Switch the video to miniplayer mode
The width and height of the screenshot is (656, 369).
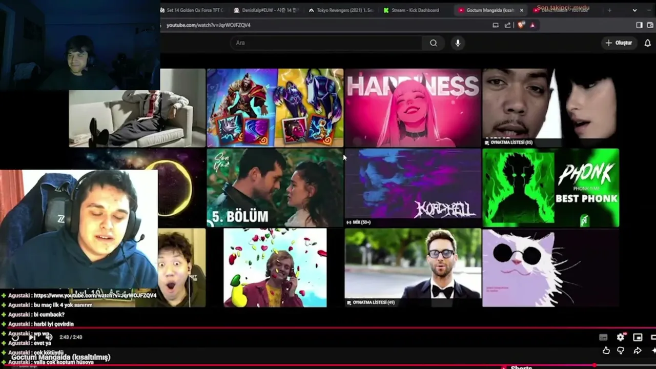(x=638, y=337)
